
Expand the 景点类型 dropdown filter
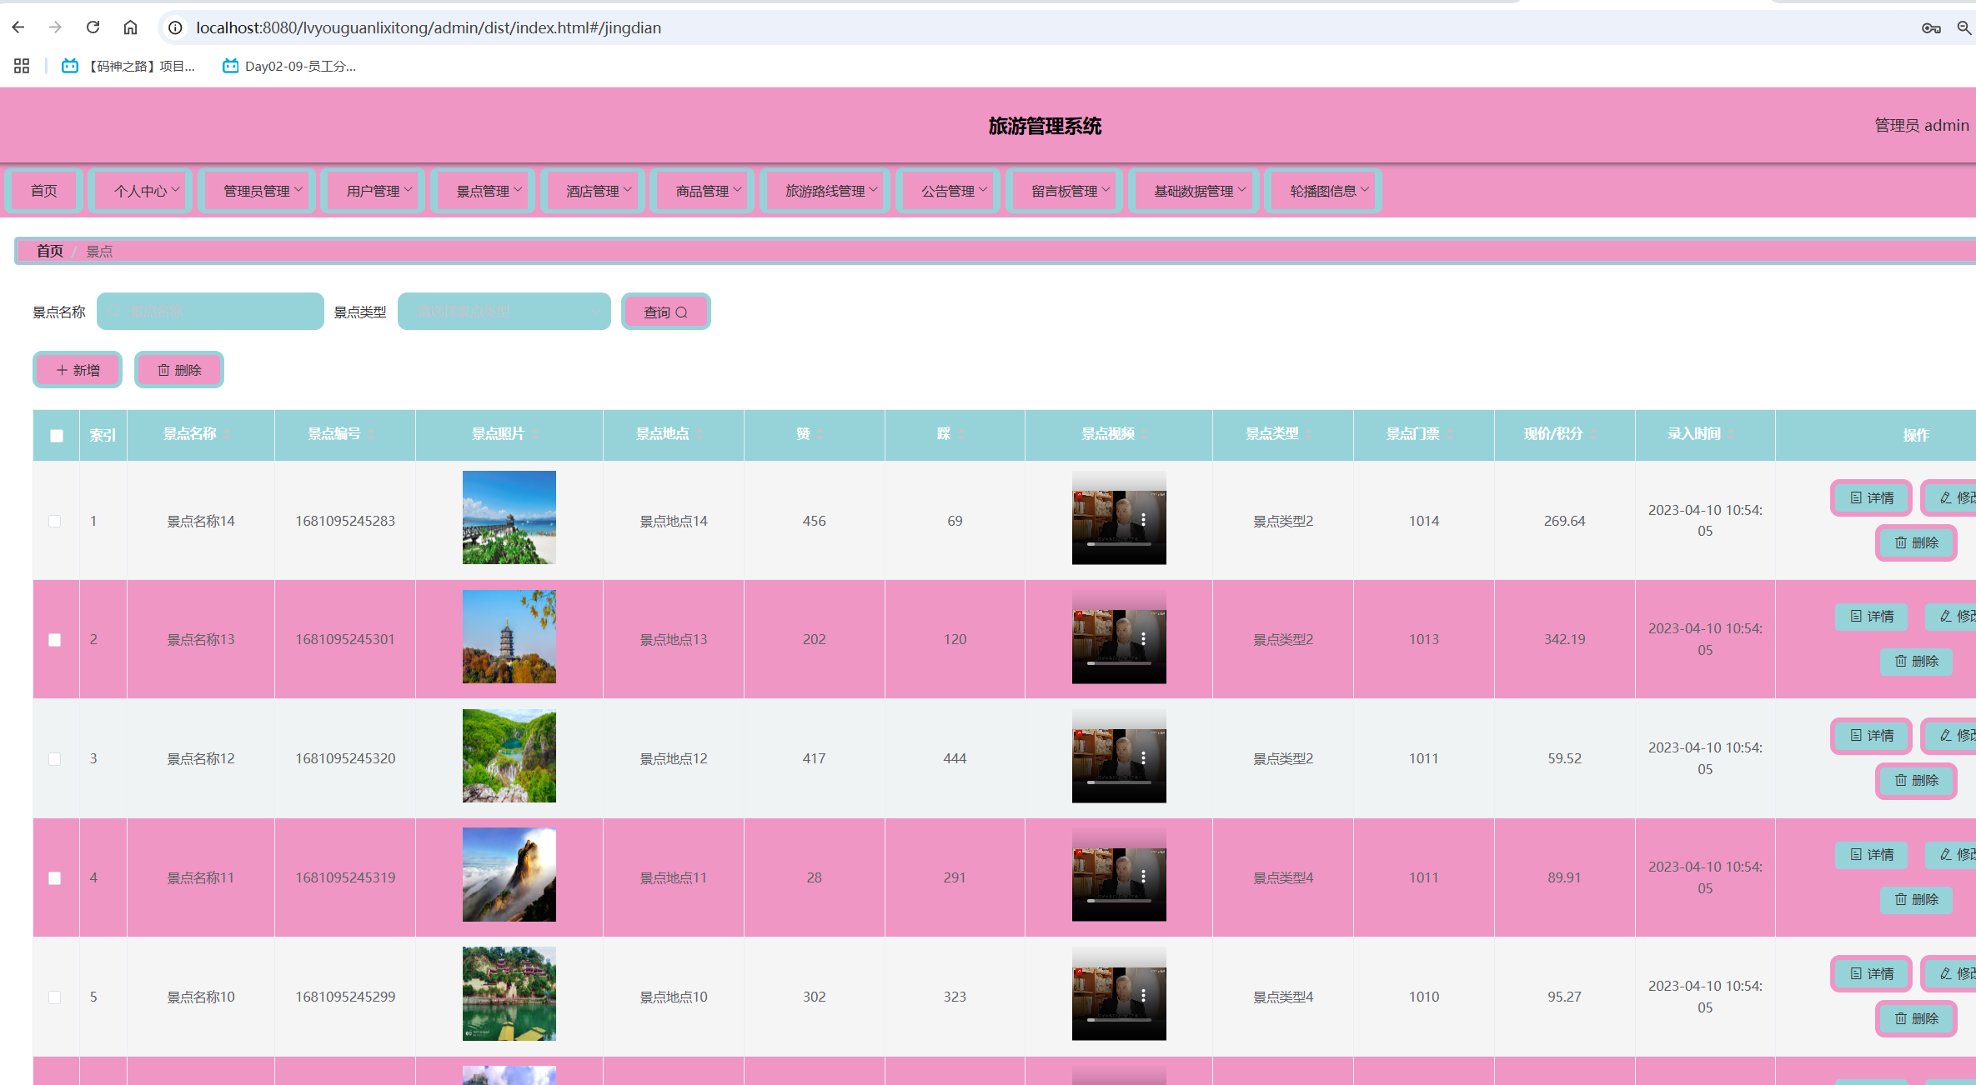pyautogui.click(x=504, y=312)
